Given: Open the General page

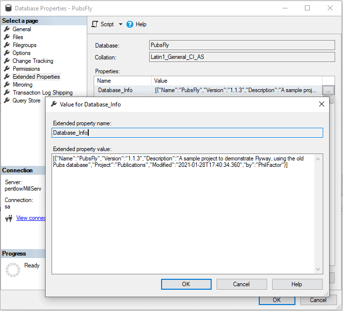Looking at the screenshot, I should pos(22,29).
